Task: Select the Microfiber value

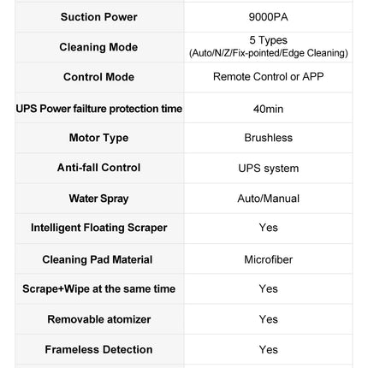Action: click(268, 259)
